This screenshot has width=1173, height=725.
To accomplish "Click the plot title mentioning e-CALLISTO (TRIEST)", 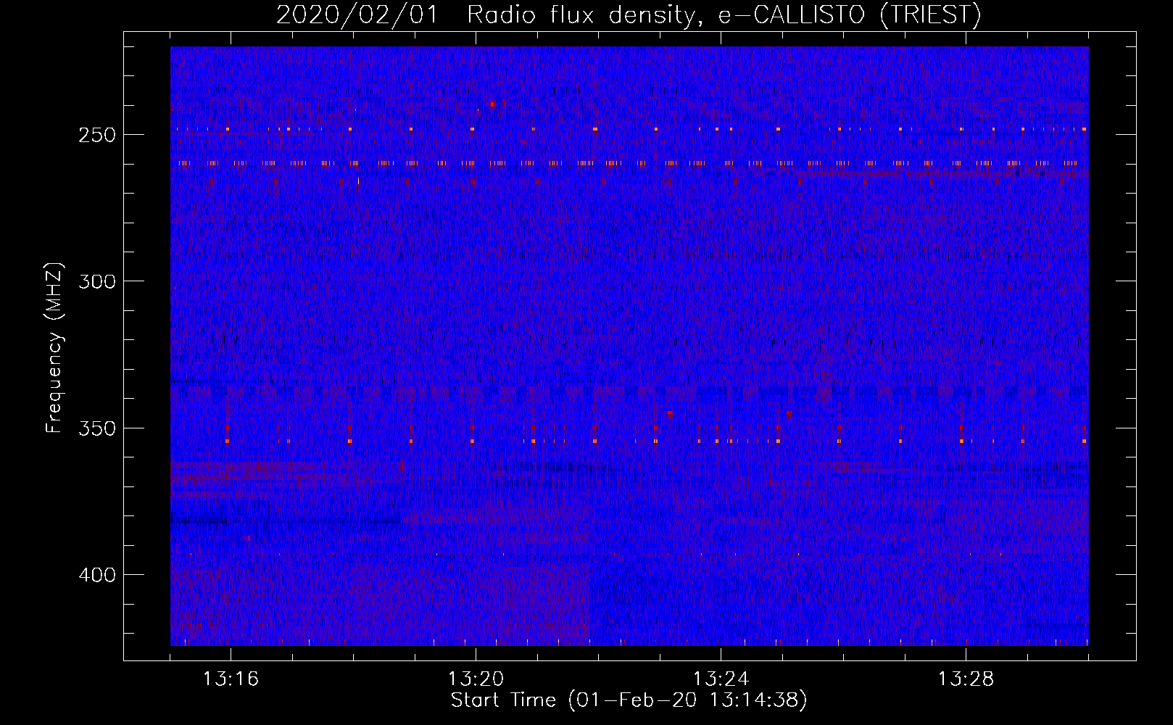I will 629,14.
